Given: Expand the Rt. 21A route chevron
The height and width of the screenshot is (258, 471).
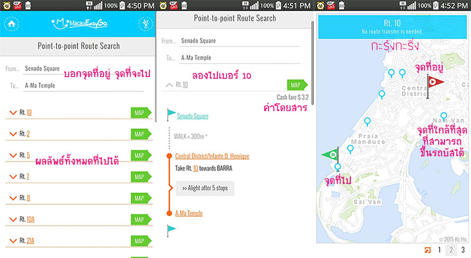Looking at the screenshot, I should coord(13,240).
